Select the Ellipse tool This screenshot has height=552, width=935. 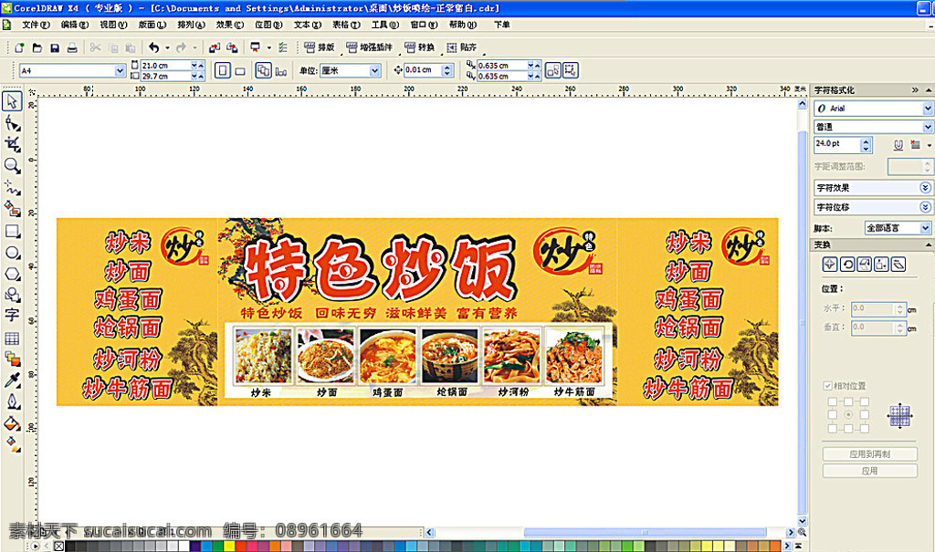[x=12, y=253]
